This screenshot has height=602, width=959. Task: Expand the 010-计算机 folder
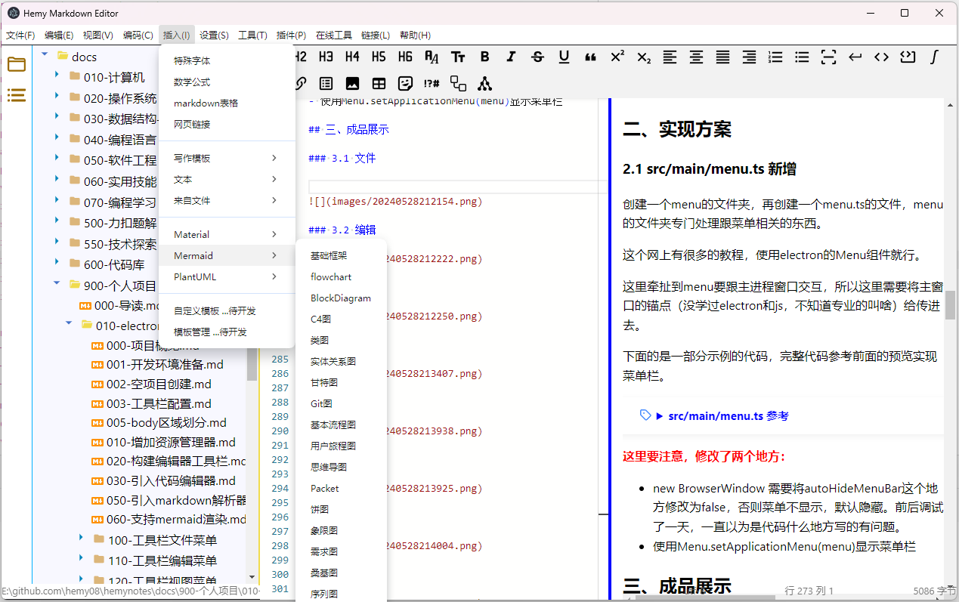pyautogui.click(x=57, y=76)
